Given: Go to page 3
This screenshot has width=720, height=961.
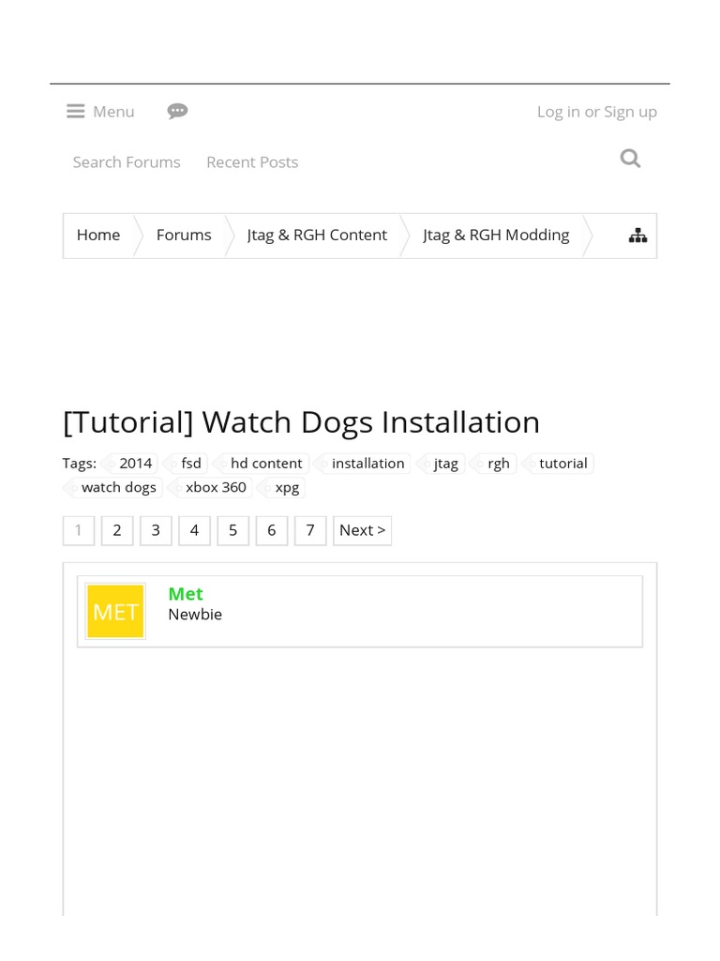Looking at the screenshot, I should [x=156, y=531].
